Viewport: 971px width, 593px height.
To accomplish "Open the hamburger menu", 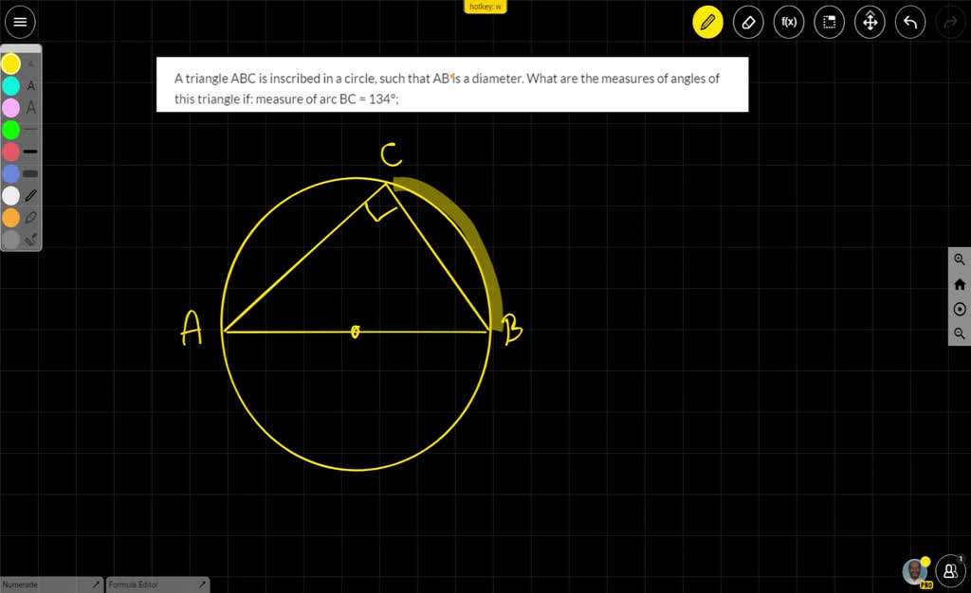I will pos(20,22).
